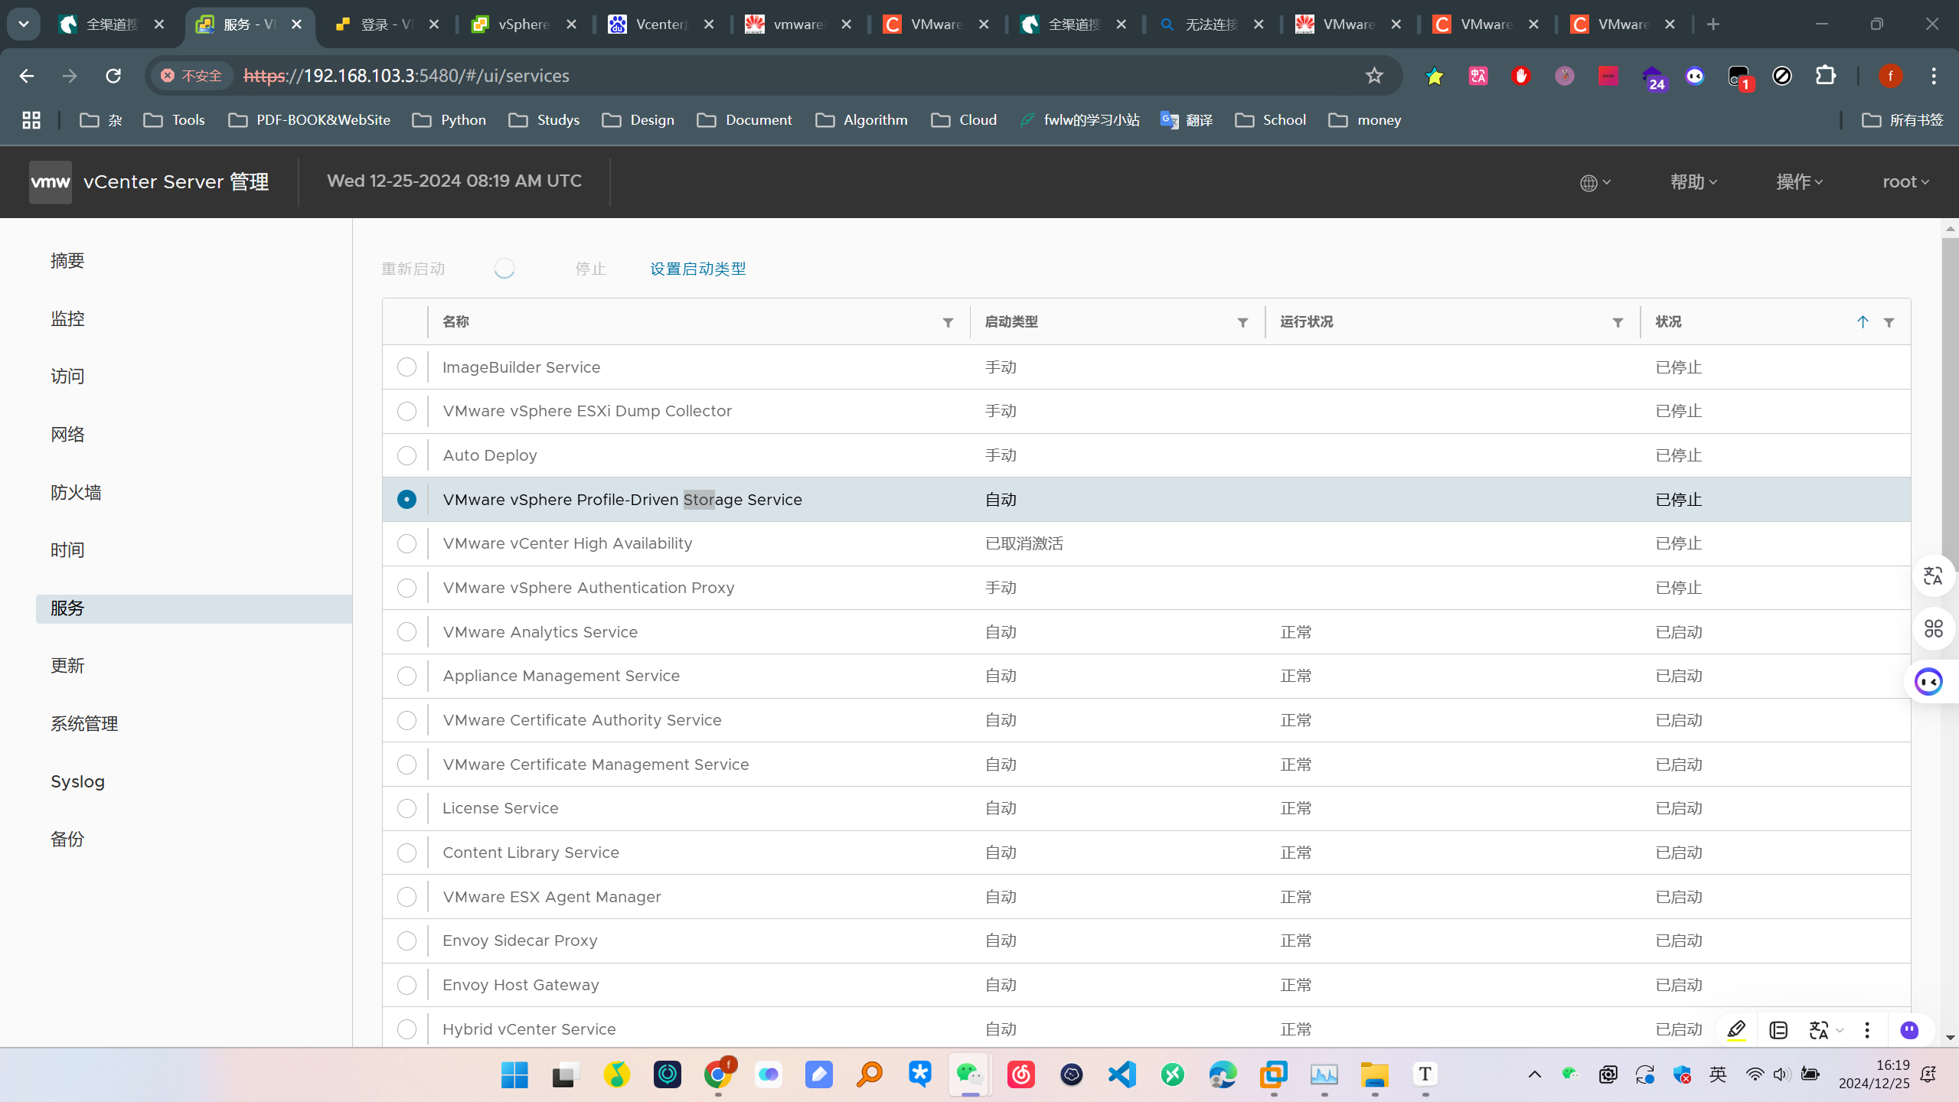Click the 重新启动 button

point(413,269)
